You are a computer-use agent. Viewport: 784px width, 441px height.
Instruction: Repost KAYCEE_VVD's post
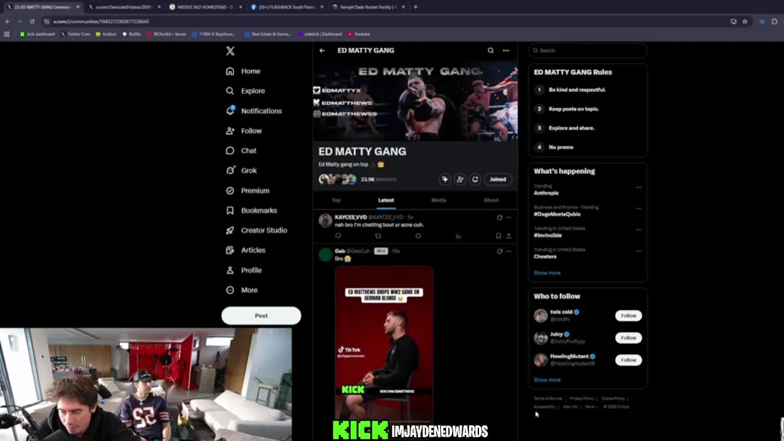[x=378, y=236]
